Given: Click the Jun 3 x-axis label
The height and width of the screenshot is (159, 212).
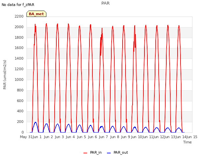Looking at the screenshot, I should [59, 137].
